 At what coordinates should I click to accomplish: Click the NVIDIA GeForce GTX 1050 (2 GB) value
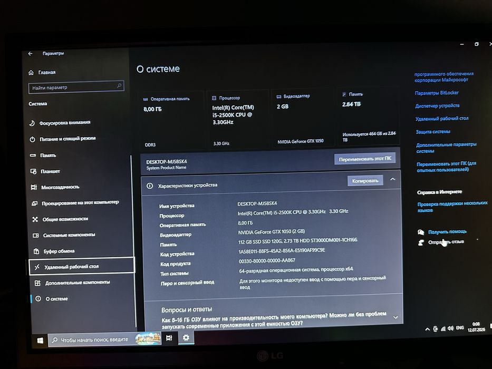(x=272, y=232)
